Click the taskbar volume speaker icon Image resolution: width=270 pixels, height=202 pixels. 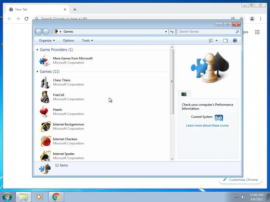pyautogui.click(x=243, y=197)
